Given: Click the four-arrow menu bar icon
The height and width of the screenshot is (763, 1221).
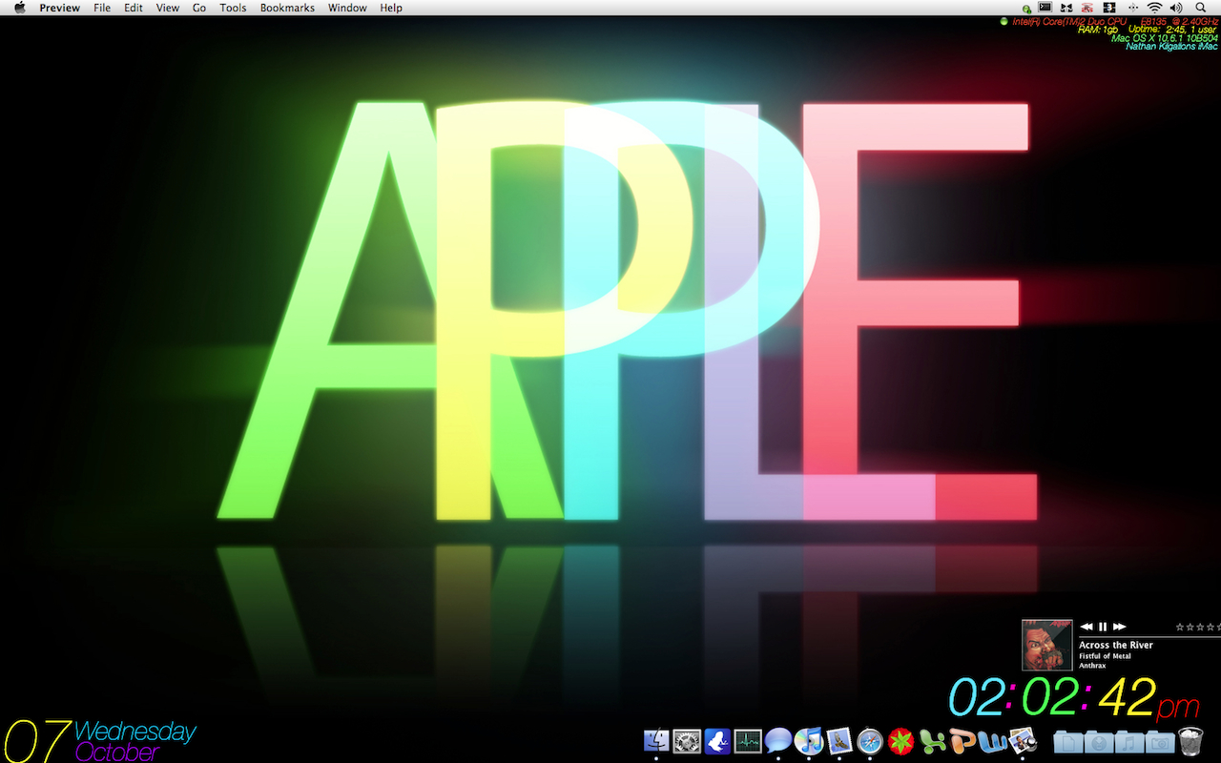Looking at the screenshot, I should pos(1133,8).
